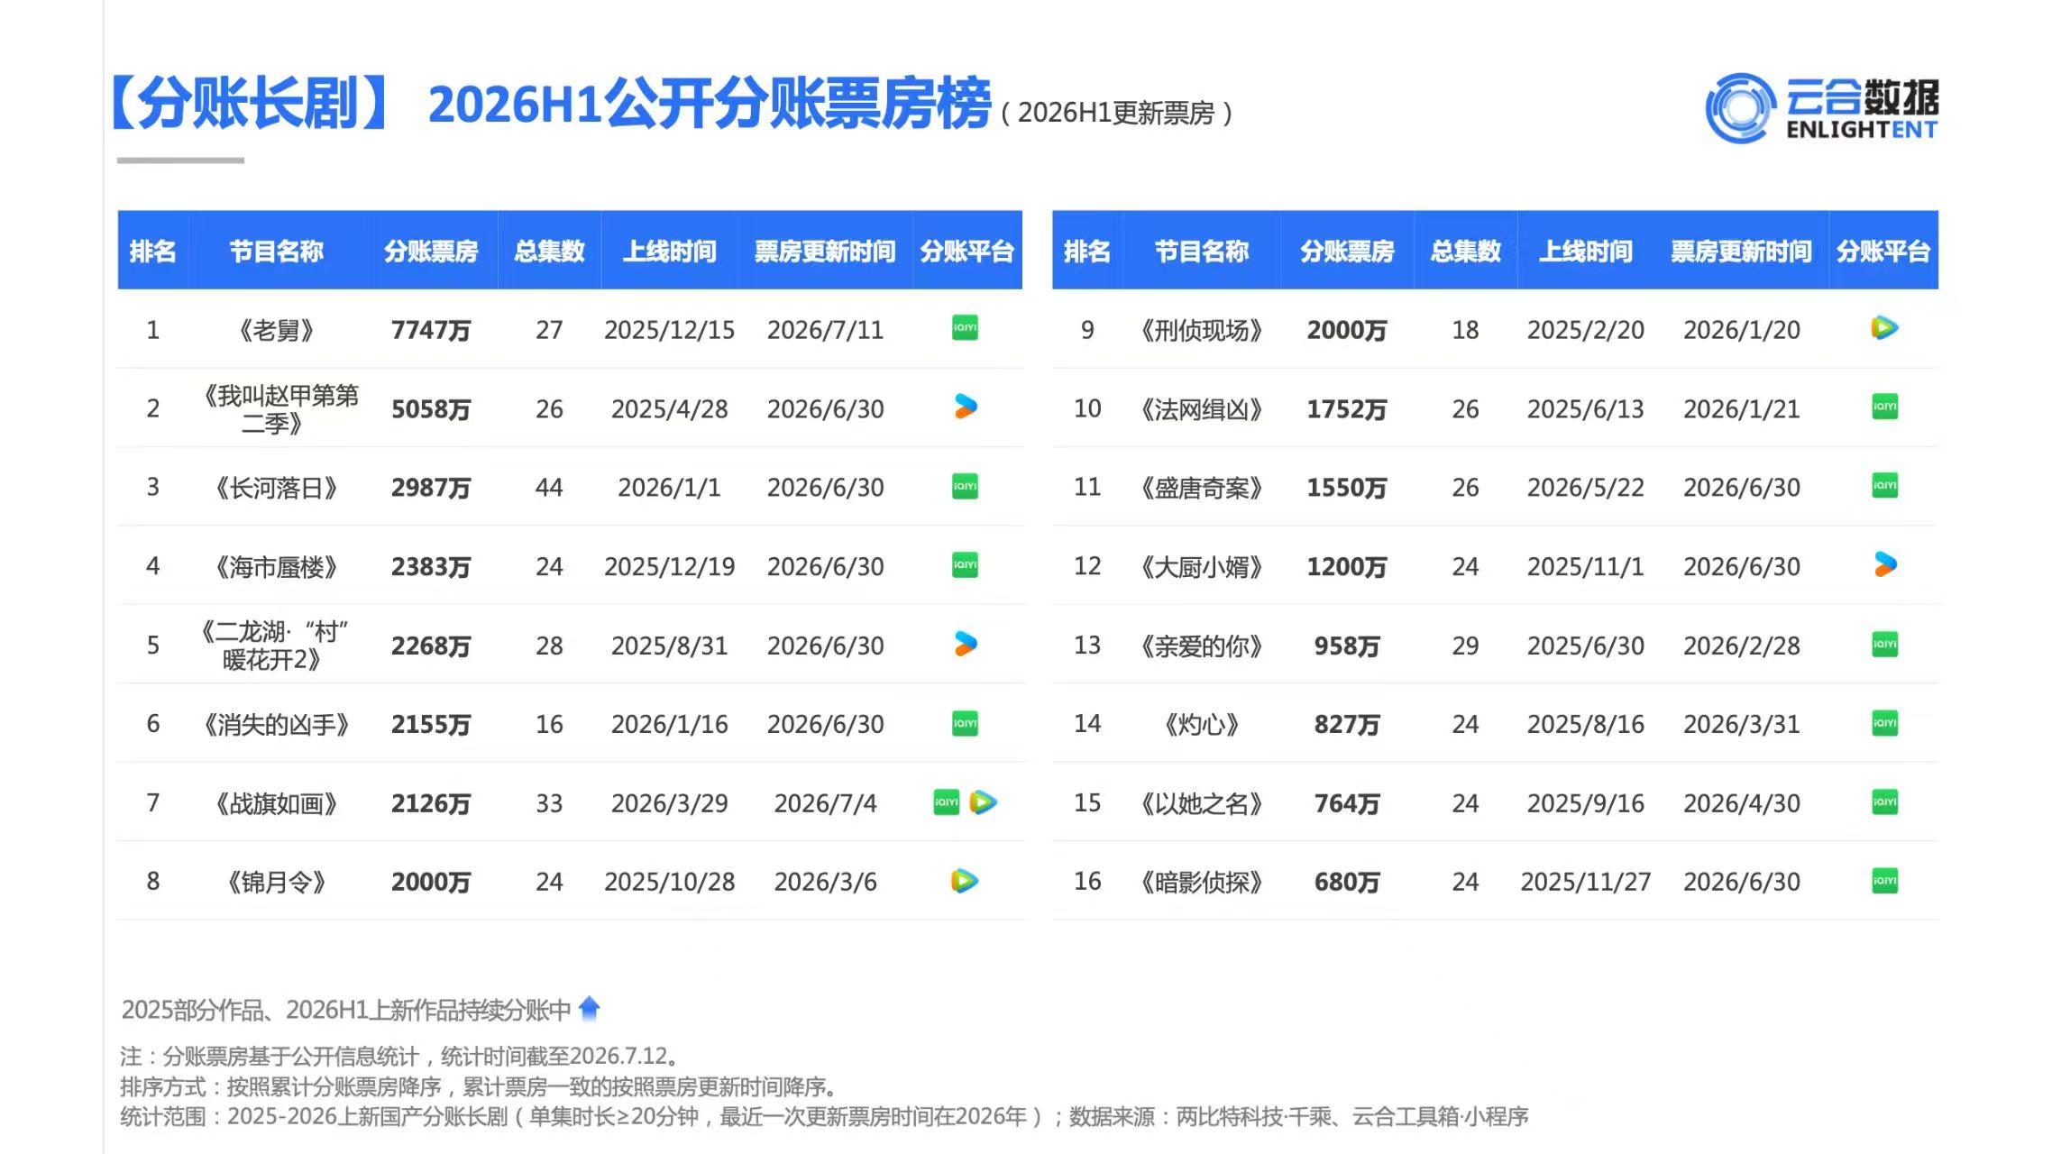Click the left table 上线时间 column header
2052x1154 pixels.
pyautogui.click(x=669, y=251)
